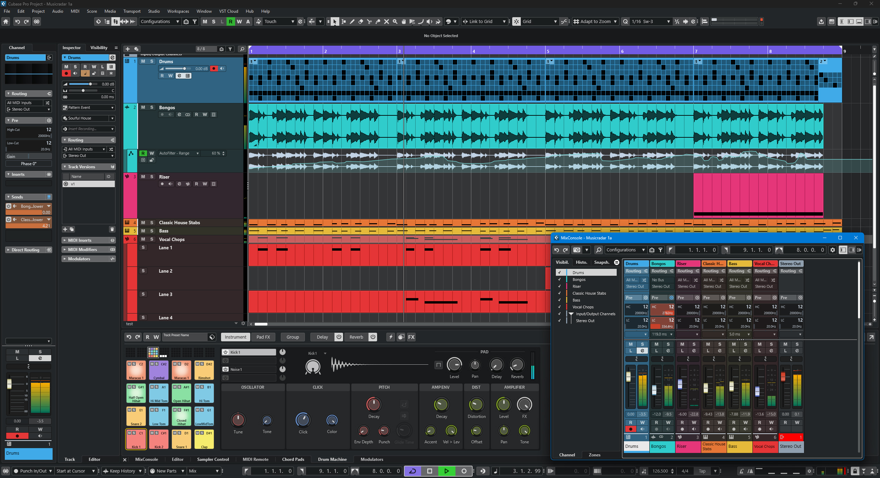Expand the Direct Routing channel section
The height and width of the screenshot is (478, 880).
click(29, 250)
